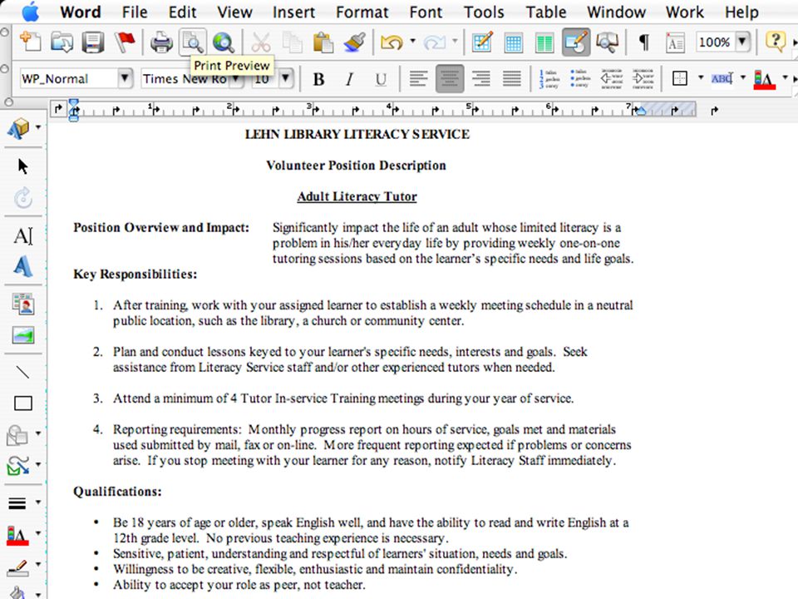This screenshot has width=798, height=599.
Task: Toggle Bold formatting
Action: (318, 79)
